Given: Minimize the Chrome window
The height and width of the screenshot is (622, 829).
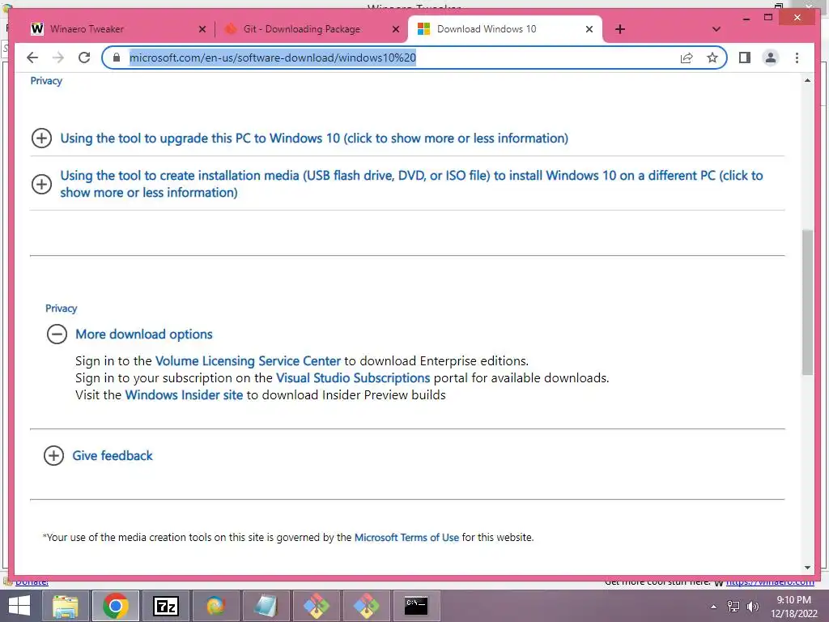Looking at the screenshot, I should coord(746,18).
